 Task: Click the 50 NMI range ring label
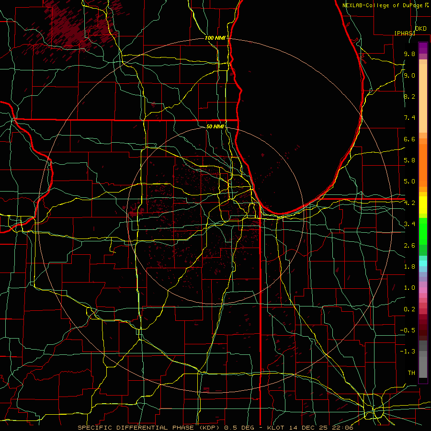click(215, 126)
